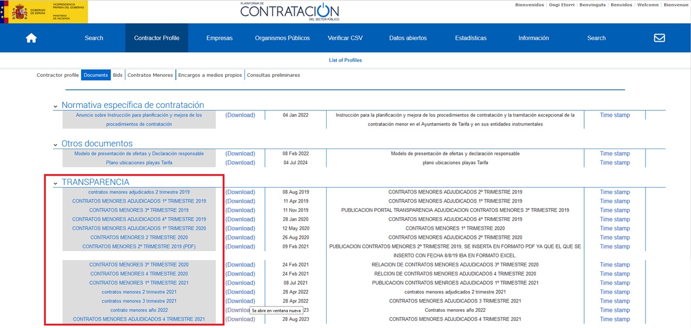Screen dimensions: 691x328
Task: Open CONTRATOS MENORES 3º TRIMESTRE 2019
Action: click(139, 210)
